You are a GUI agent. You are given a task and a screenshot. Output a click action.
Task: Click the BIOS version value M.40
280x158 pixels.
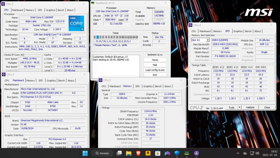[x=53, y=124]
